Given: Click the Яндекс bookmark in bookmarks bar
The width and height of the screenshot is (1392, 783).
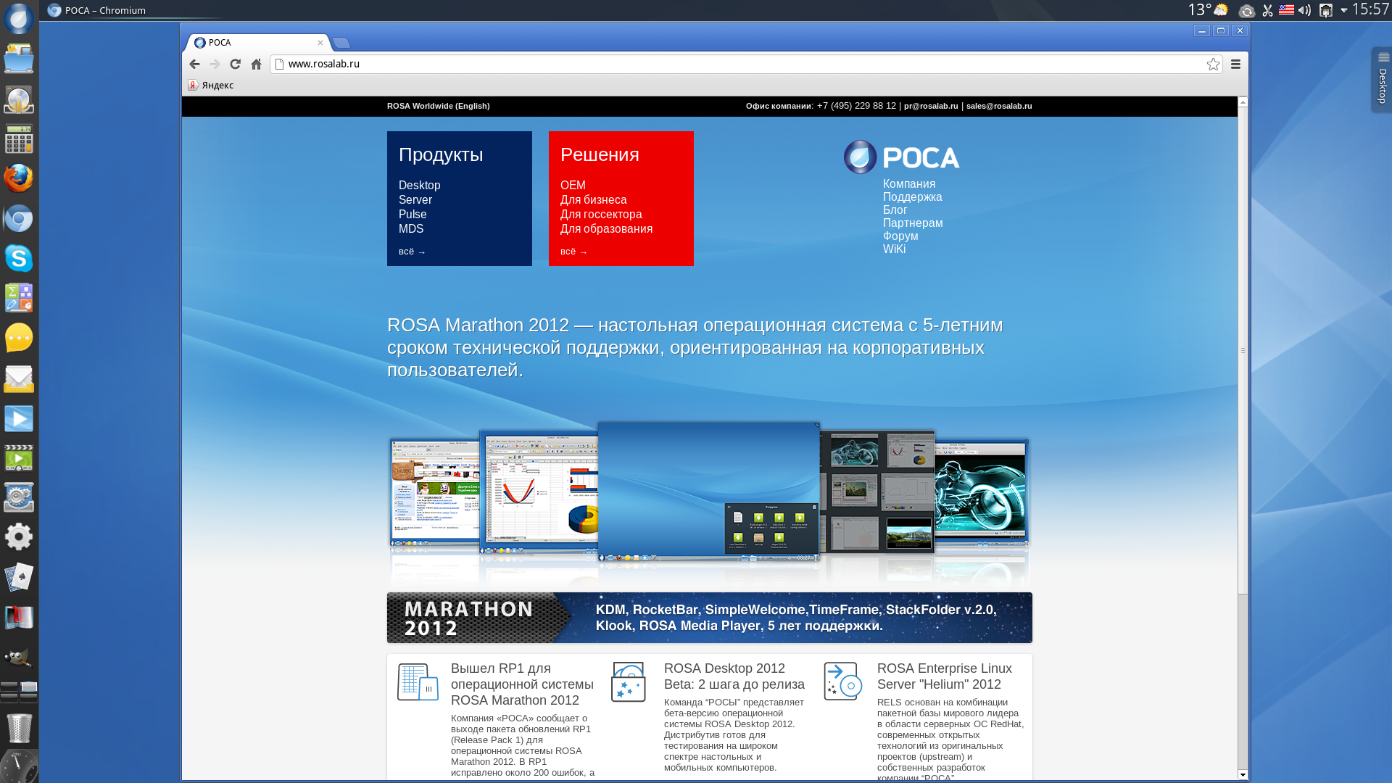Looking at the screenshot, I should [211, 86].
